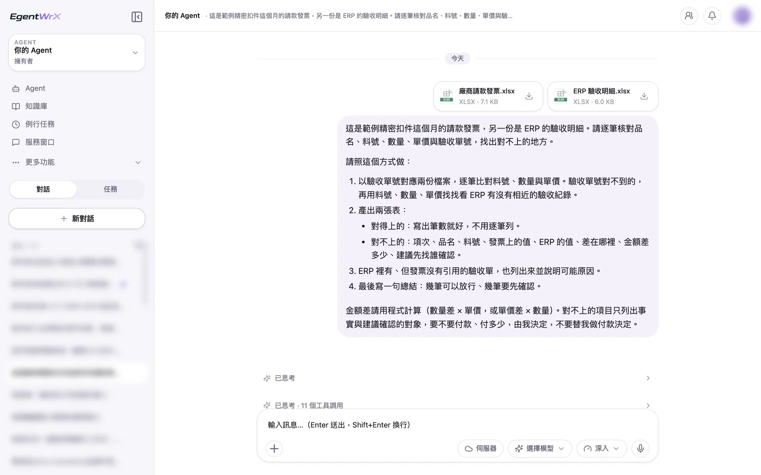The height and width of the screenshot is (475, 761).
Task: Click the 今天 date label
Action: (x=457, y=59)
